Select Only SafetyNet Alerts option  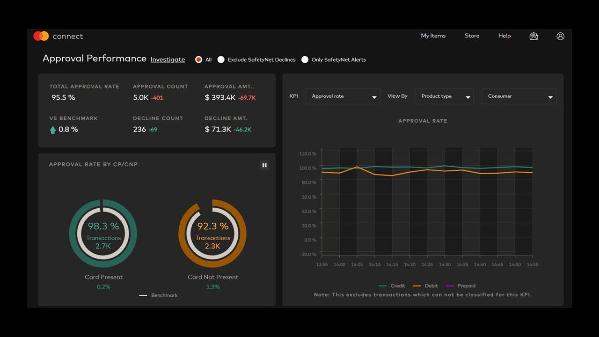(305, 59)
